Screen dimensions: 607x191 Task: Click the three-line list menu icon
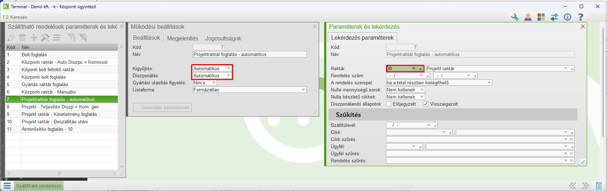pos(57,38)
